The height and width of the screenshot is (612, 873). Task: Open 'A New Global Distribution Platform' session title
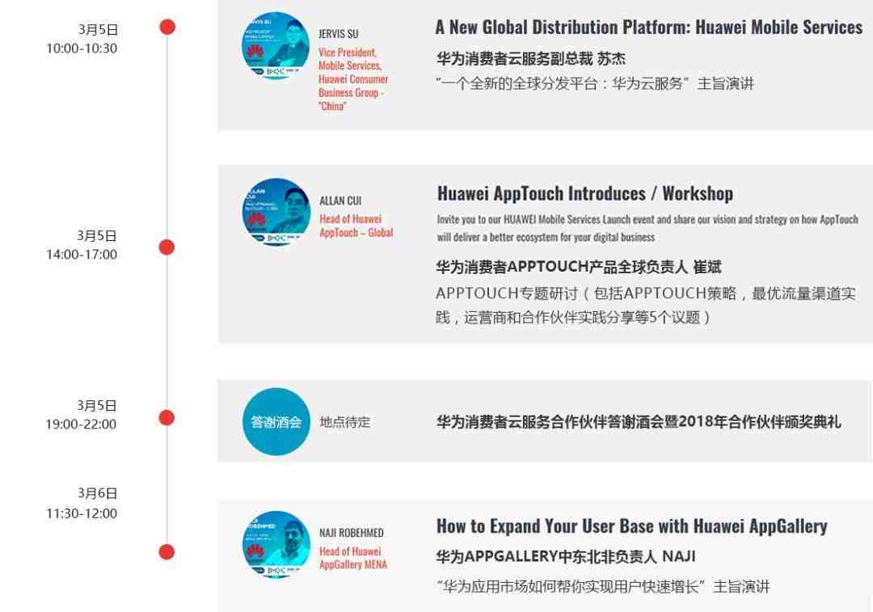(649, 27)
